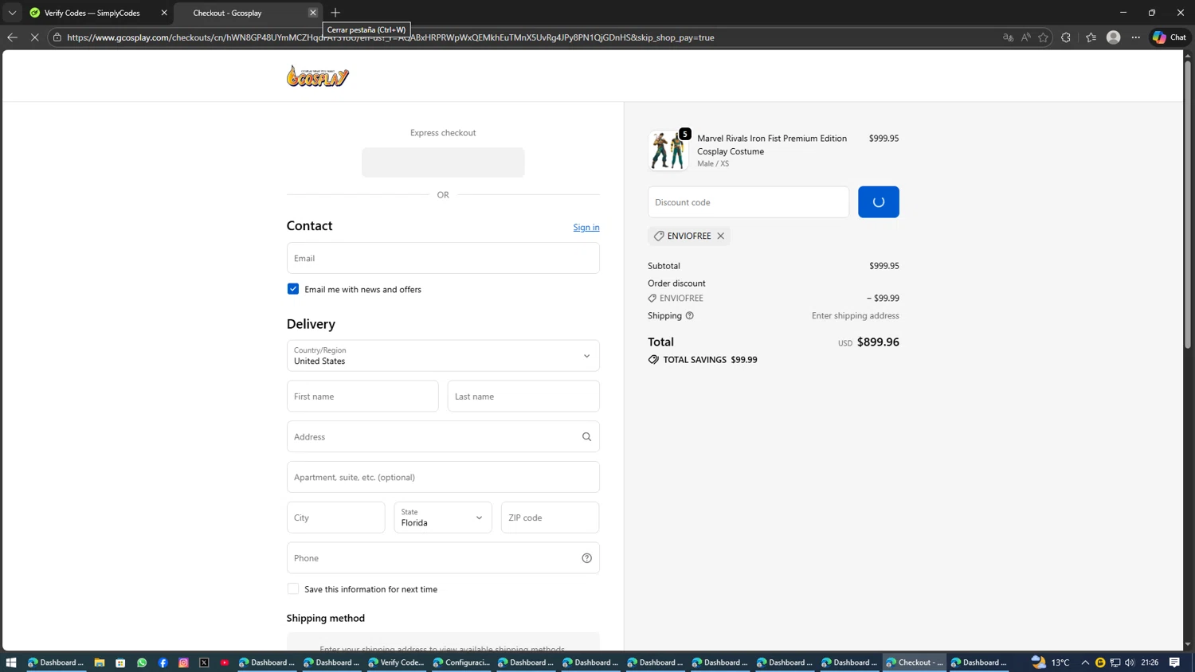1195x672 pixels.
Task: Stop loading the page
Action: coord(34,37)
